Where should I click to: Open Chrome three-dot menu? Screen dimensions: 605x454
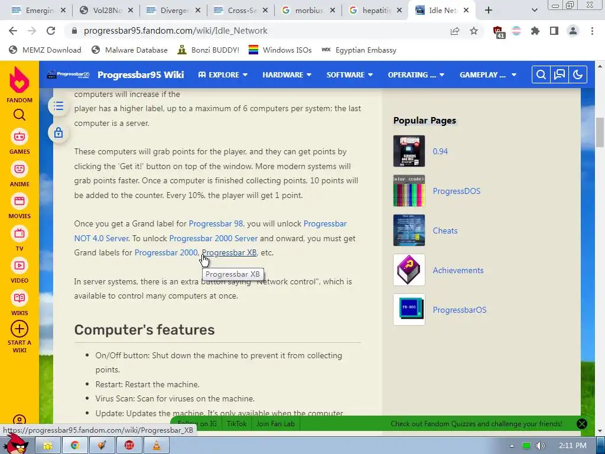592,31
